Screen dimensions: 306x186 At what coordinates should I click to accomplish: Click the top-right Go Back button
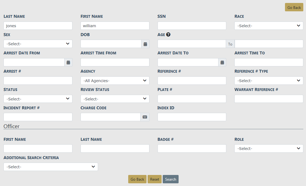[x=294, y=8]
